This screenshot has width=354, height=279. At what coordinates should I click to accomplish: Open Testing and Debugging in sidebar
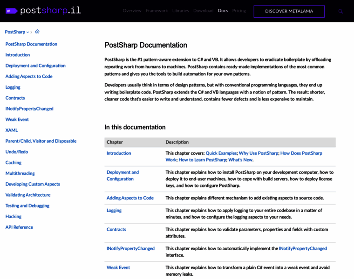[x=27, y=206]
